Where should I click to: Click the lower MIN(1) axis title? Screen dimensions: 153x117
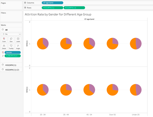click(27, 90)
